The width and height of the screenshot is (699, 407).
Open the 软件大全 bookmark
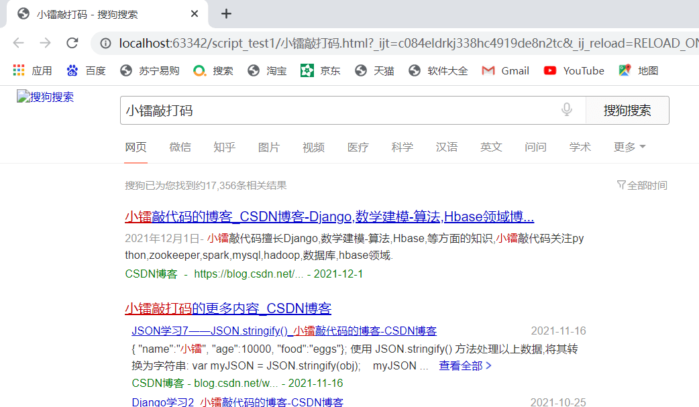coord(439,70)
